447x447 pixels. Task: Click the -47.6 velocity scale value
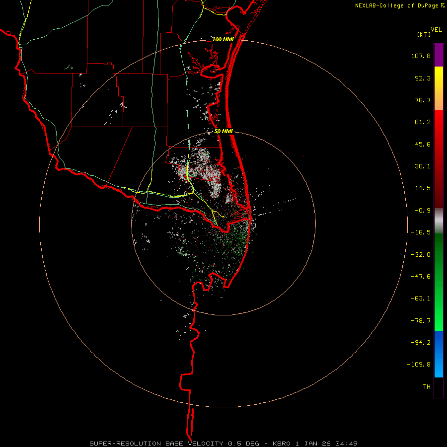pyautogui.click(x=421, y=277)
